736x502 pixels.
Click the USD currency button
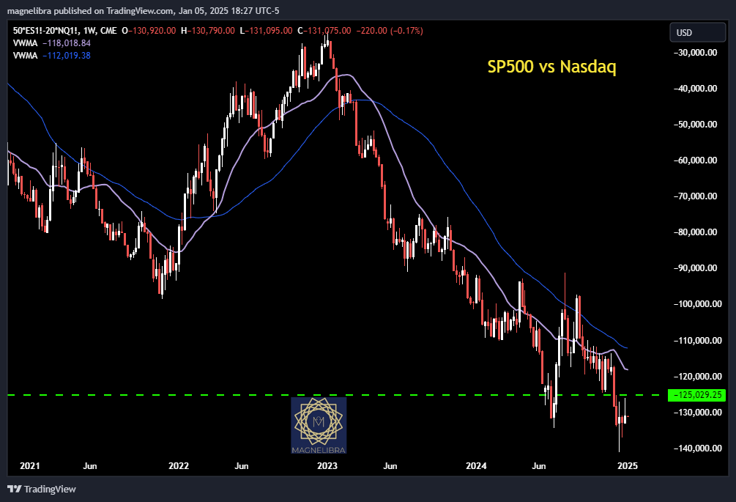tap(697, 32)
